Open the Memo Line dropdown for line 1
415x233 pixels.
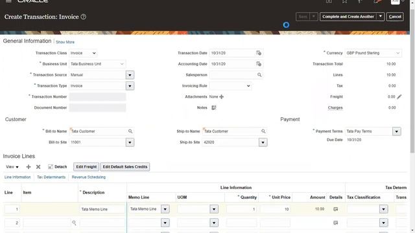165,209
